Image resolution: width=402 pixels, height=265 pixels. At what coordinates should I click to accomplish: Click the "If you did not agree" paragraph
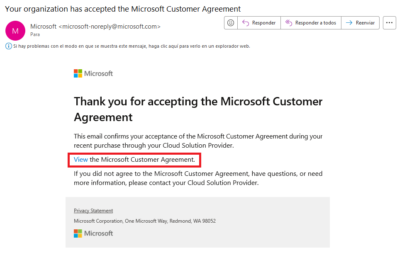tap(198, 178)
